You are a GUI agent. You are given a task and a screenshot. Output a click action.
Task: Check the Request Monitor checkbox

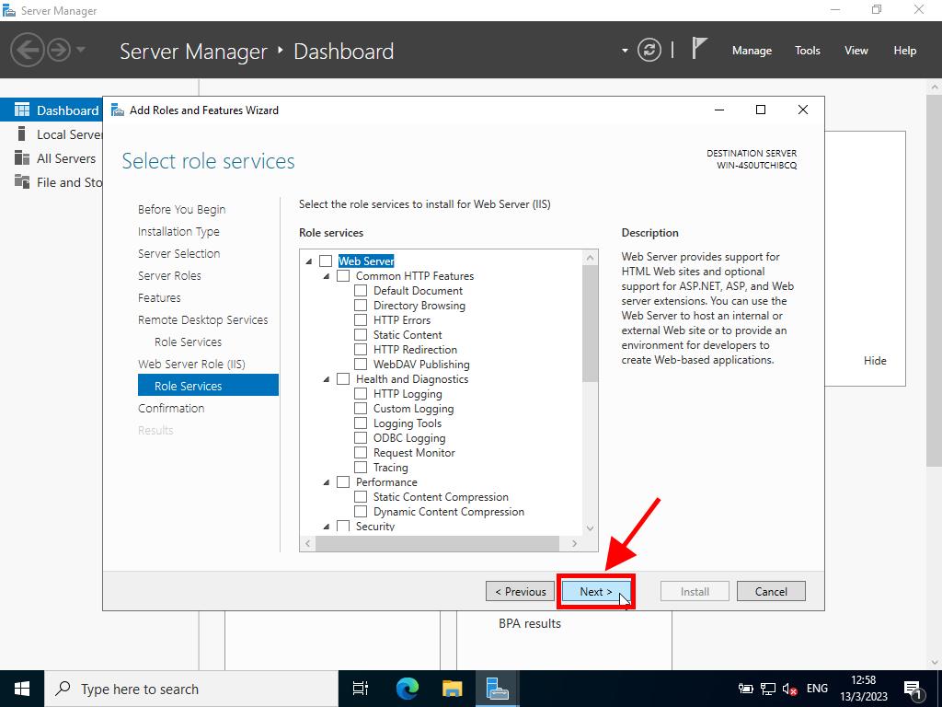[361, 453]
